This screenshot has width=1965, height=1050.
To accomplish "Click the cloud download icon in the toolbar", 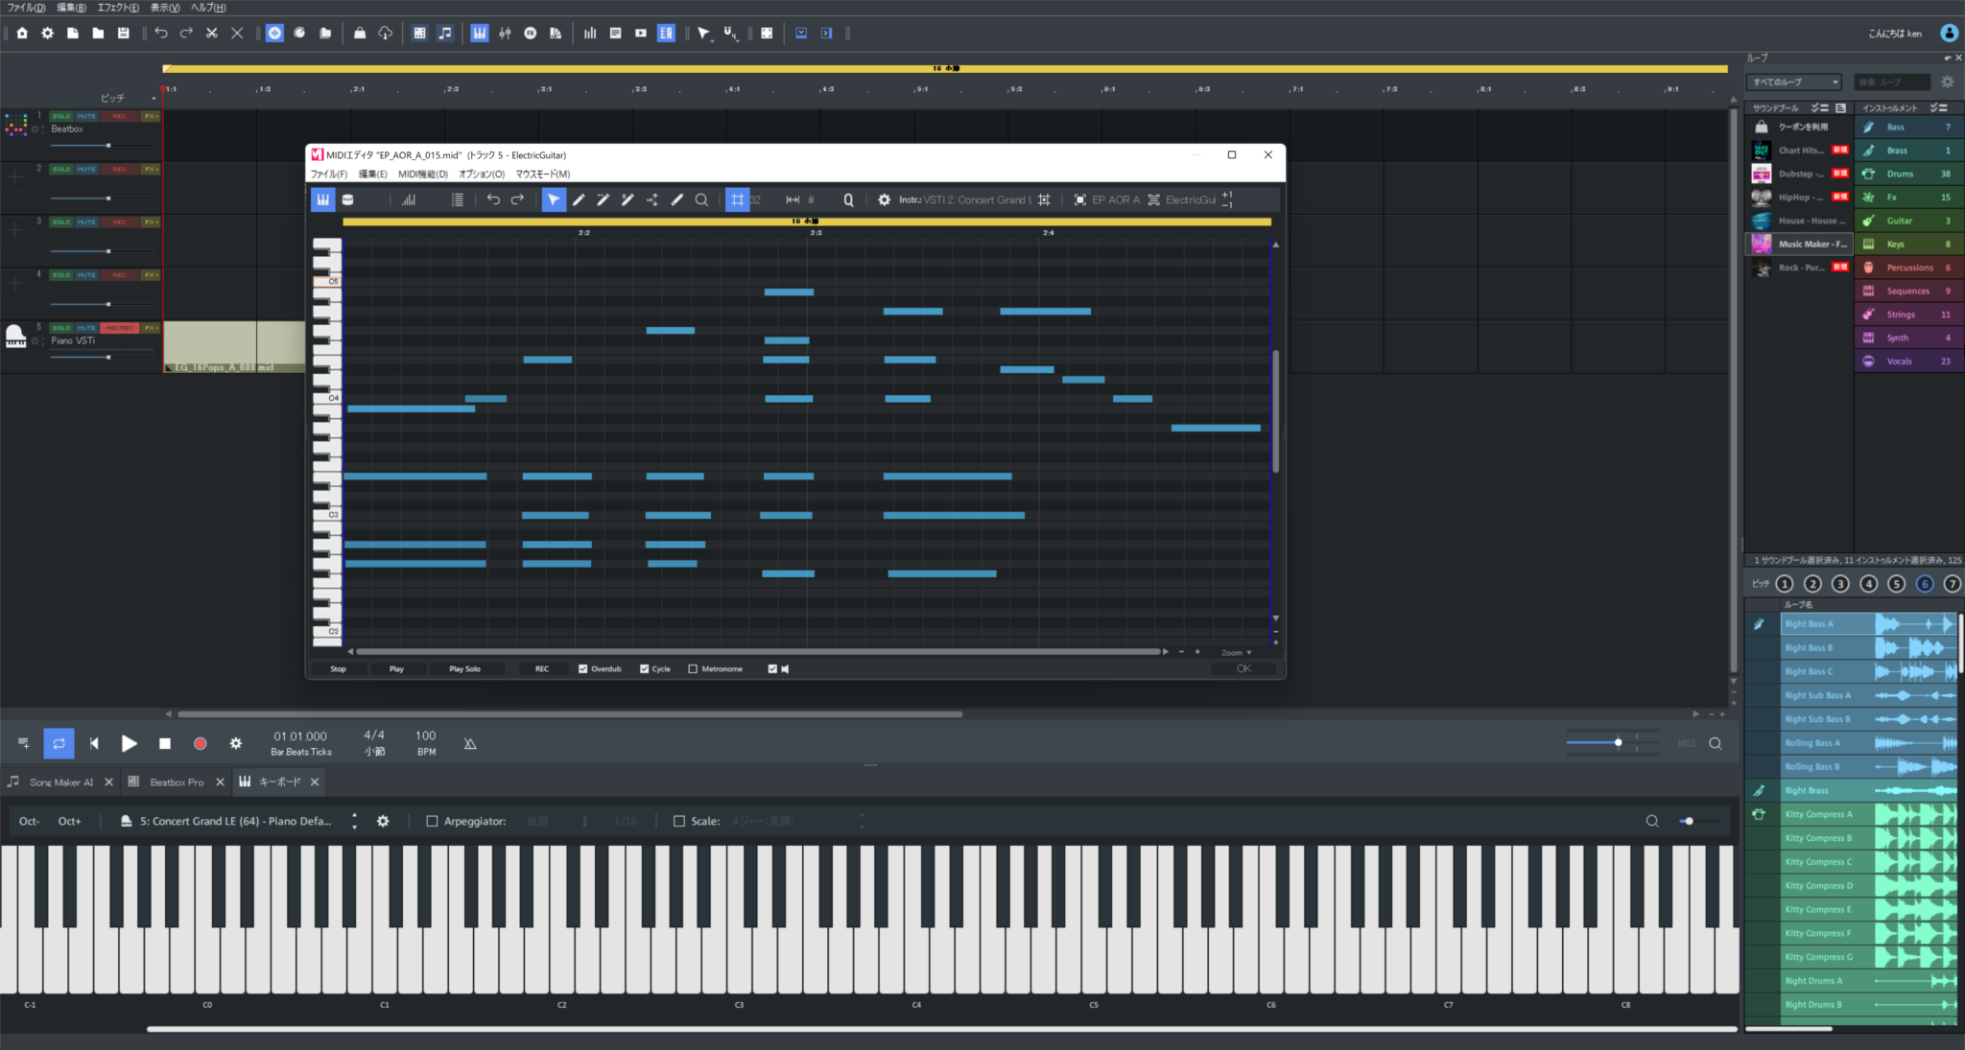I will pyautogui.click(x=383, y=33).
